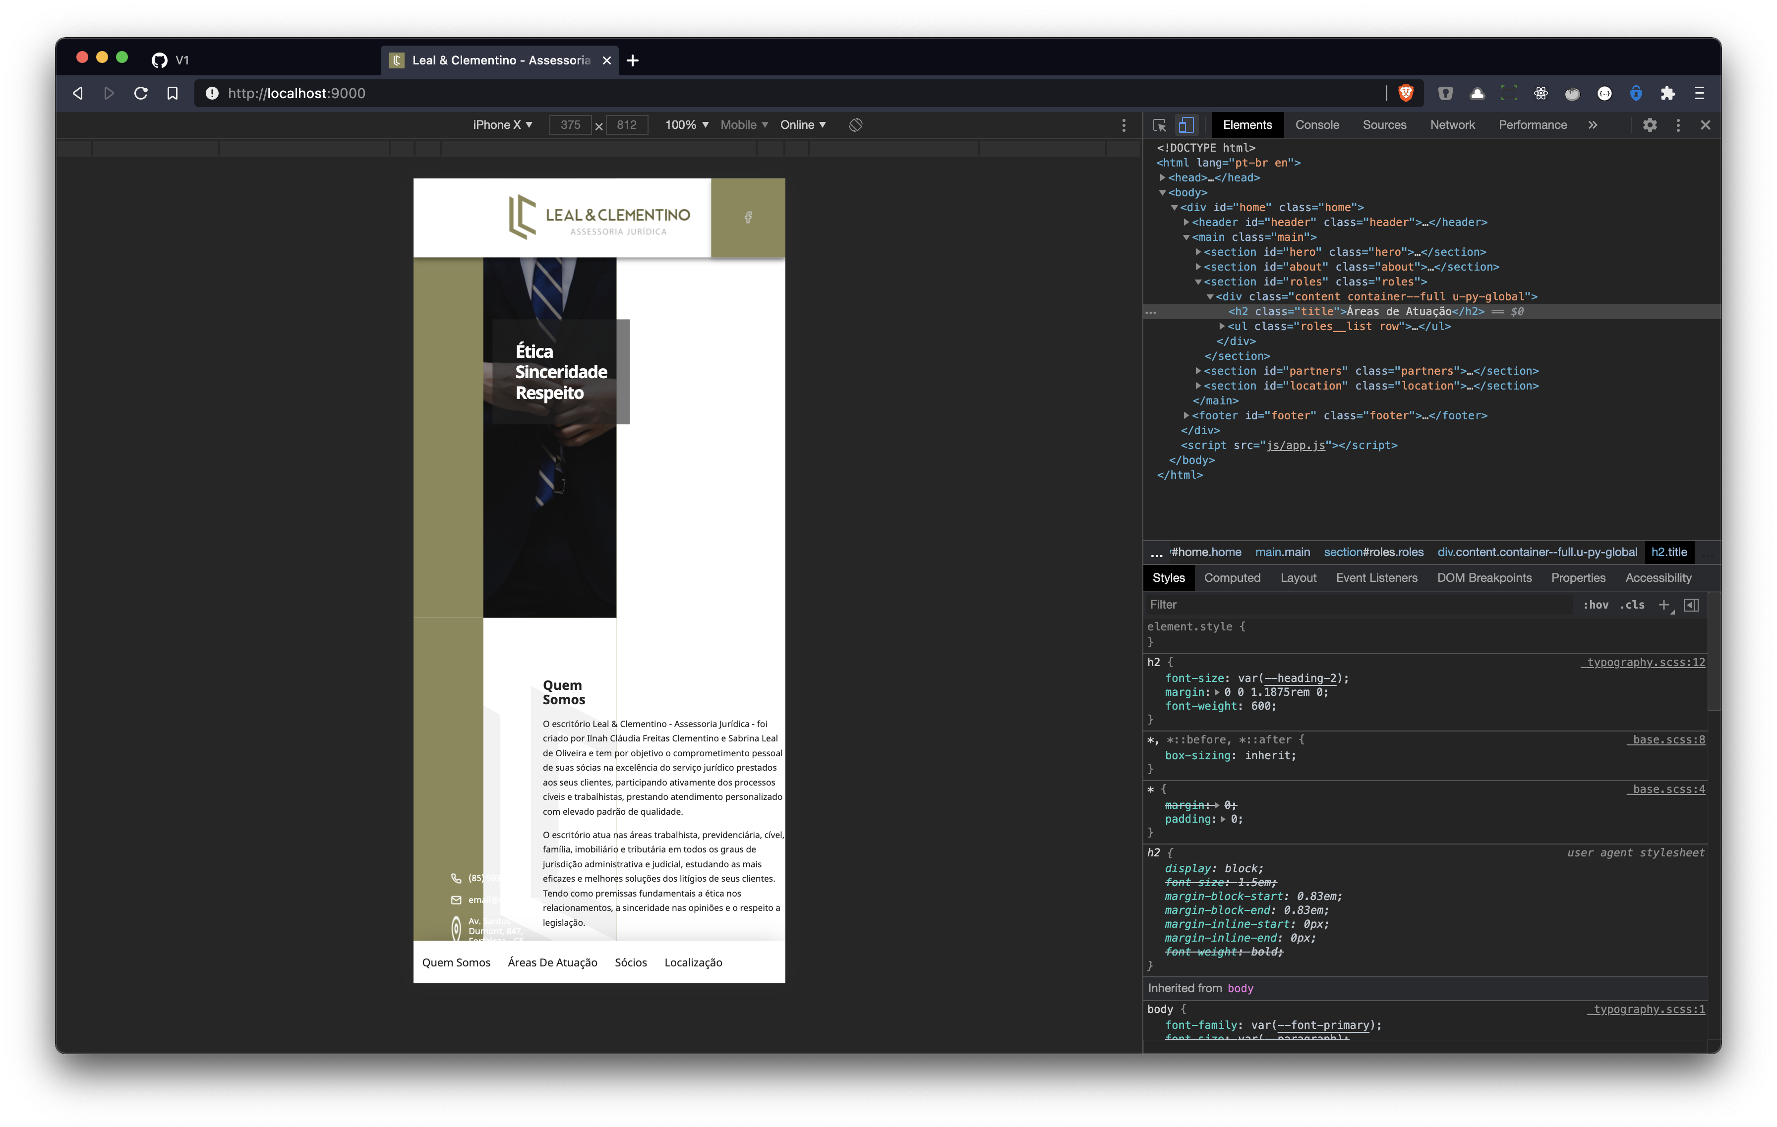1777x1127 pixels.
Task: Toggle the .cls element classes pane
Action: (1632, 605)
